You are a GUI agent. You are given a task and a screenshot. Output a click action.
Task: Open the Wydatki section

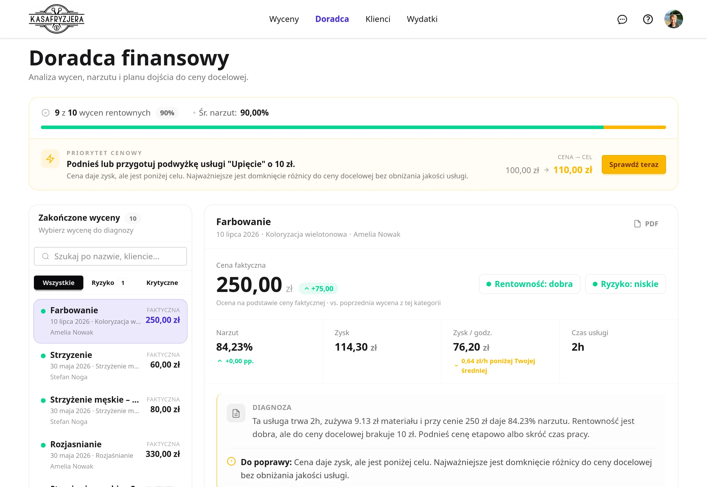[x=422, y=19]
